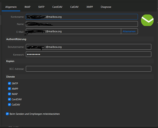Image resolution: width=158 pixels, height=128 pixels.
Task: Focus the Name input field
Action: pos(82,24)
